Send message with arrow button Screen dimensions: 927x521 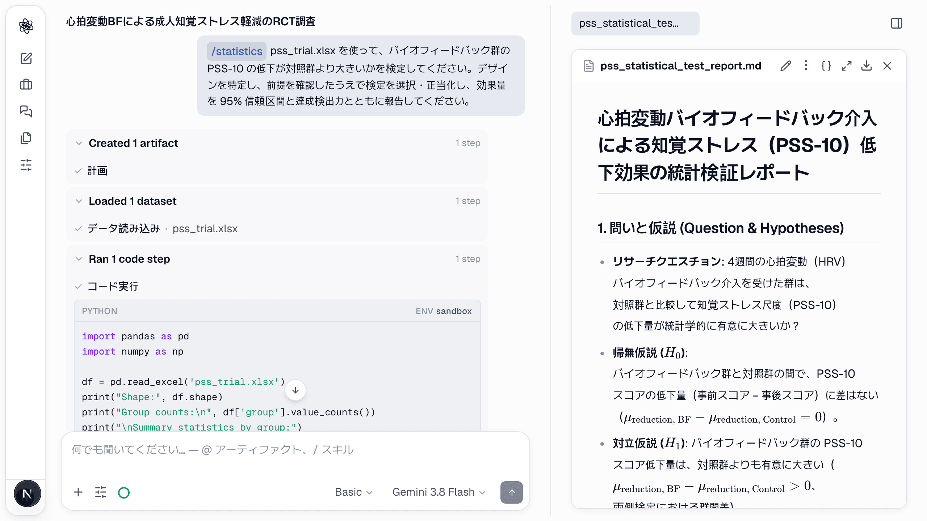tap(511, 492)
